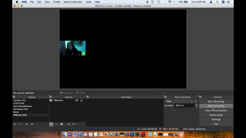Increase transition duration with up arrow

196,104
